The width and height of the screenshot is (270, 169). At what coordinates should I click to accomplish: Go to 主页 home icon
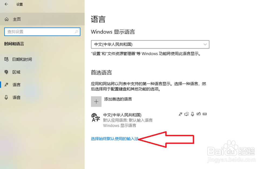(x=6, y=19)
